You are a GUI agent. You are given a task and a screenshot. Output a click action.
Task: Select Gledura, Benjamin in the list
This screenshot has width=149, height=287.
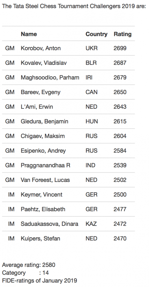click(x=44, y=121)
